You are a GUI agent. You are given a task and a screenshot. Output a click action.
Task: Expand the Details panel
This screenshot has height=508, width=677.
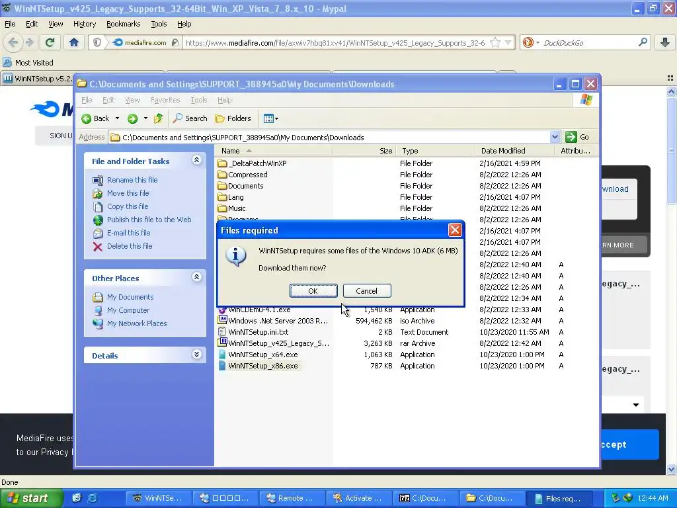196,355
